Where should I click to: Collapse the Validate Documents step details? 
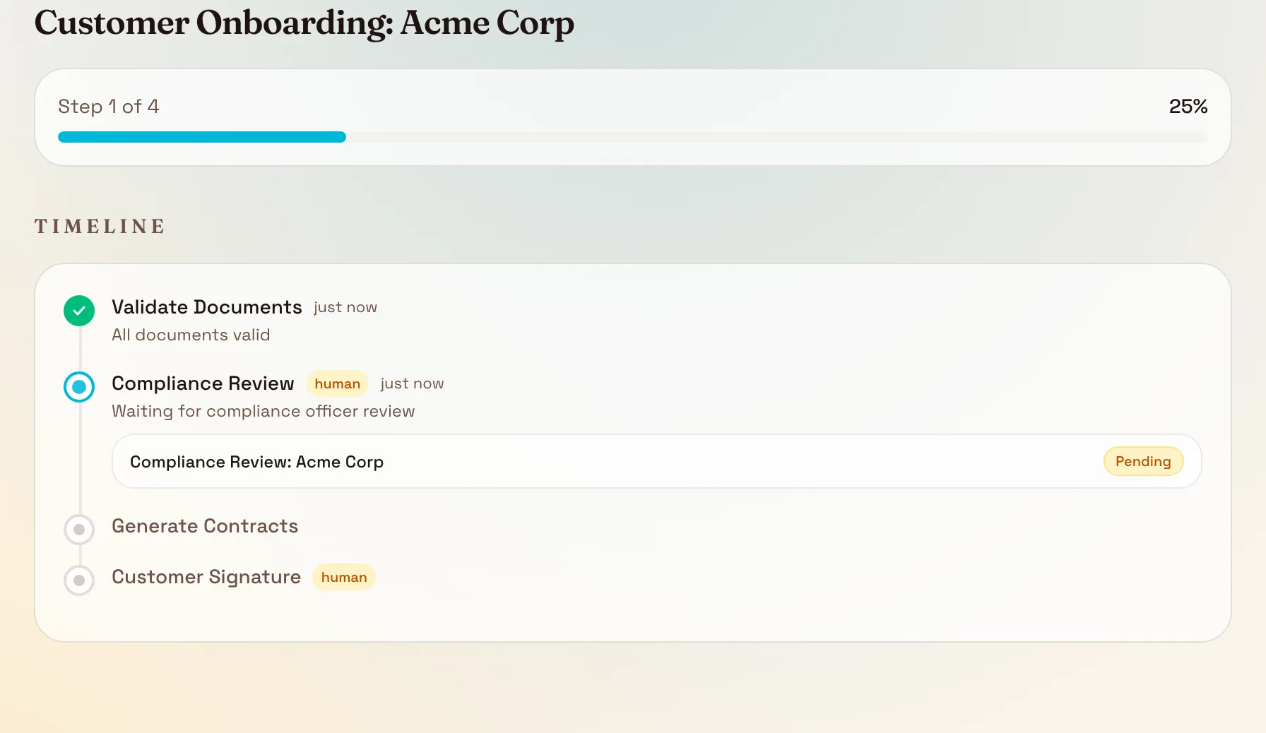[x=206, y=307]
